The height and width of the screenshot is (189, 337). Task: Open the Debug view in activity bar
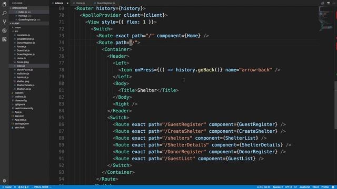[4, 30]
